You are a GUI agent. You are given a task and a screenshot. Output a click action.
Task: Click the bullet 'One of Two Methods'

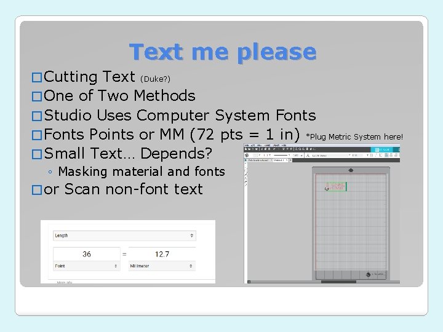pyautogui.click(x=119, y=95)
